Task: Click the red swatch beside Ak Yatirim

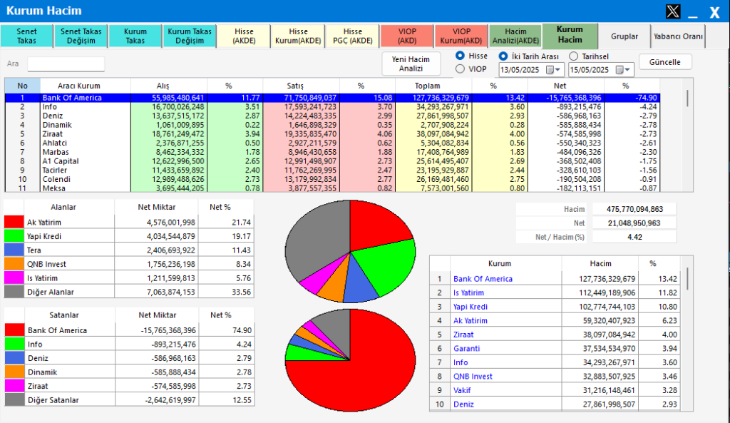Action: pyautogui.click(x=14, y=223)
